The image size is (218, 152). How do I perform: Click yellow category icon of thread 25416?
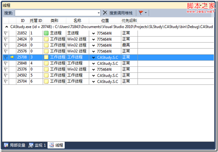[x=46, y=45]
